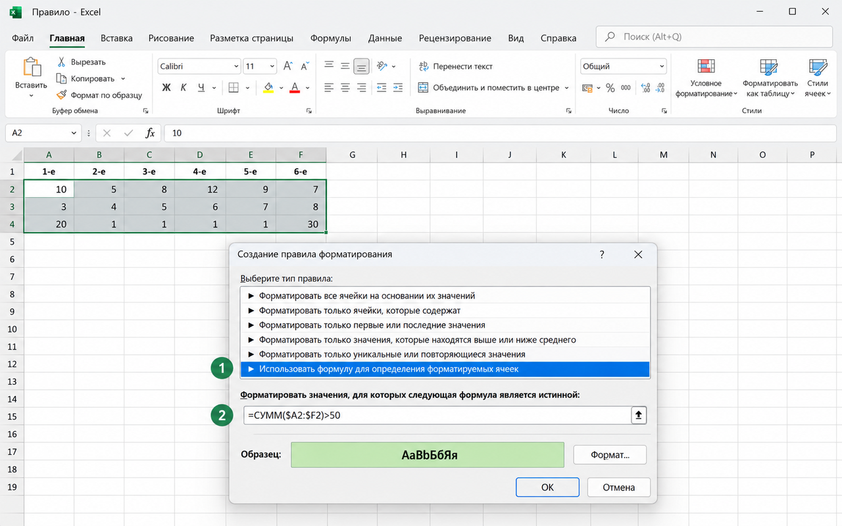Viewport: 842px width, 526px height.
Task: Decrease decimal places in the Число group
Action: tap(660, 87)
